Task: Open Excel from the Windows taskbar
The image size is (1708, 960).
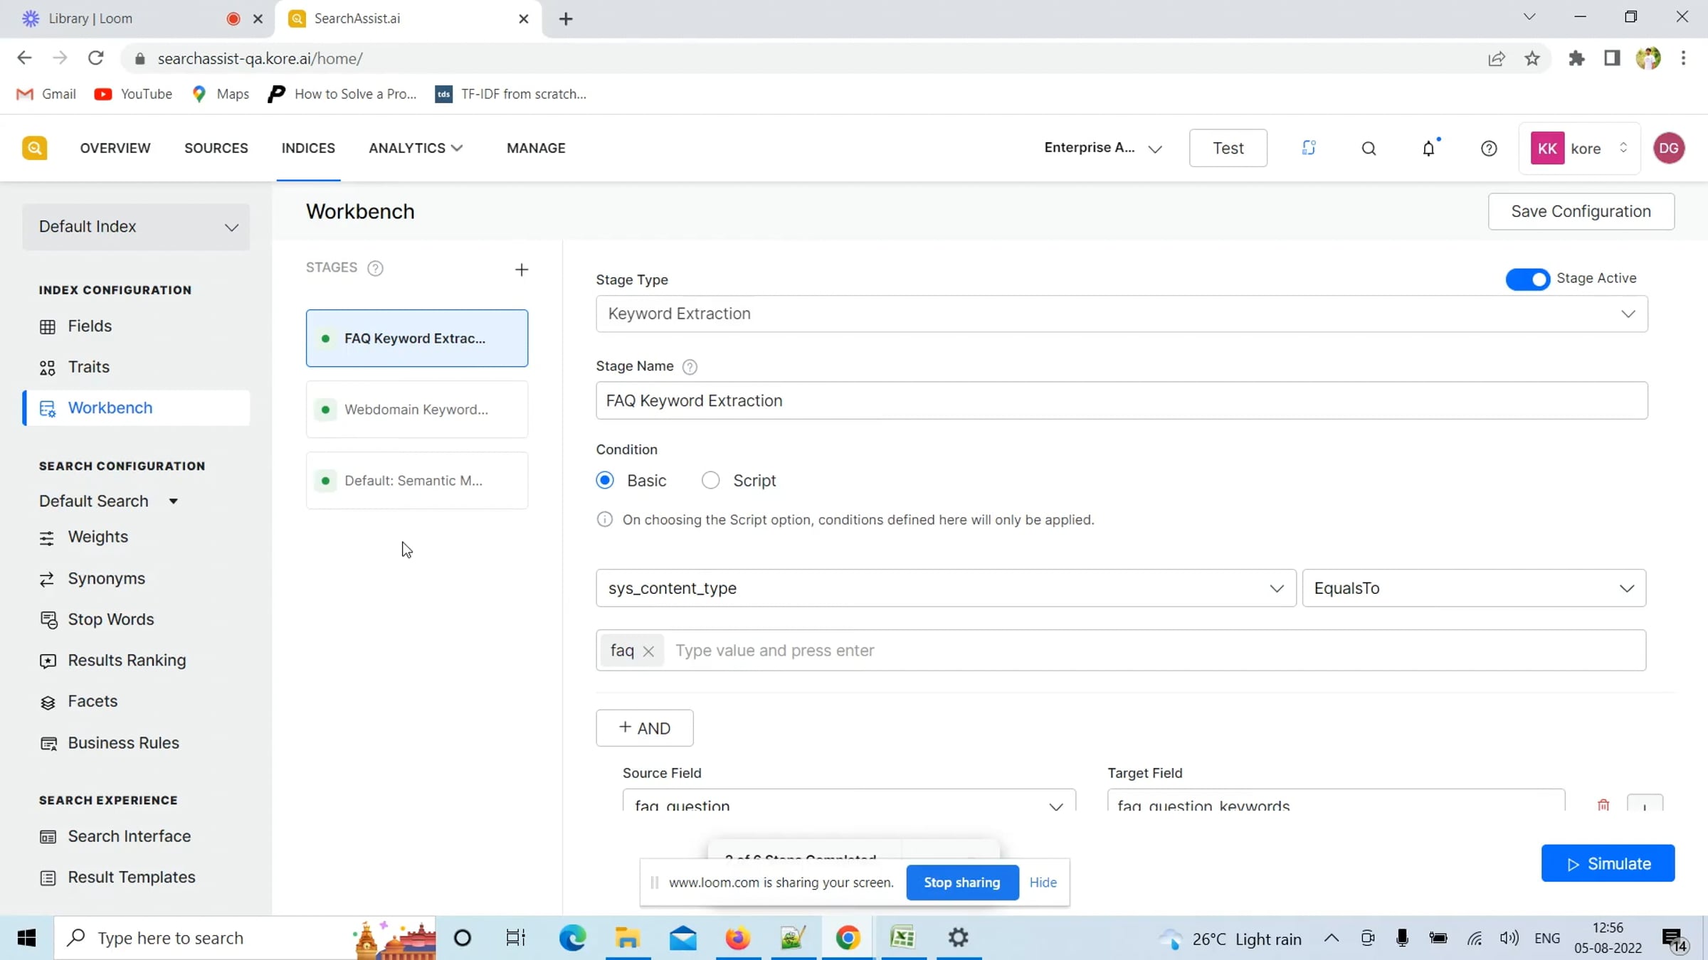Action: (902, 938)
